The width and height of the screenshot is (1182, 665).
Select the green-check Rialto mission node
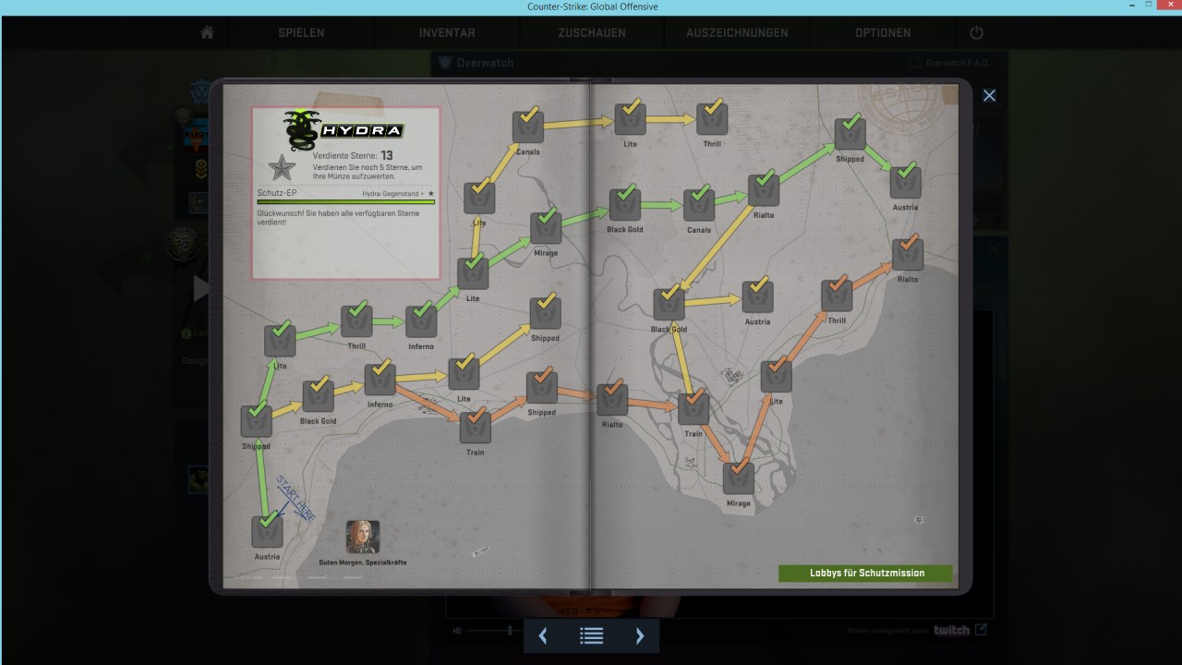(x=764, y=189)
